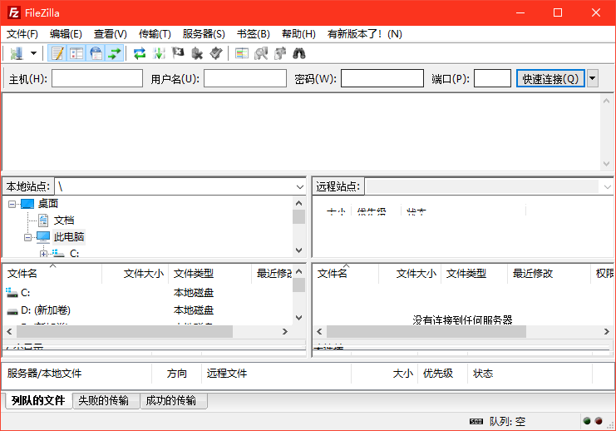Click remote file list horizontal scrollbar thumb
Screen dimensions: 616x431
coord(426,332)
